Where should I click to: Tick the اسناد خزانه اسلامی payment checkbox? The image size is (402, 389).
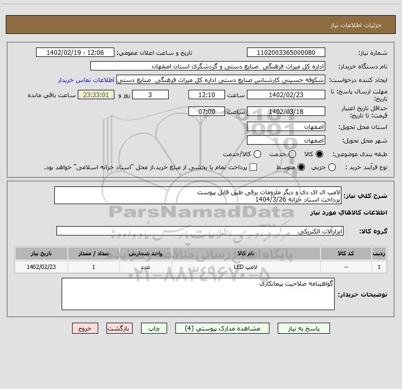pos(253,167)
